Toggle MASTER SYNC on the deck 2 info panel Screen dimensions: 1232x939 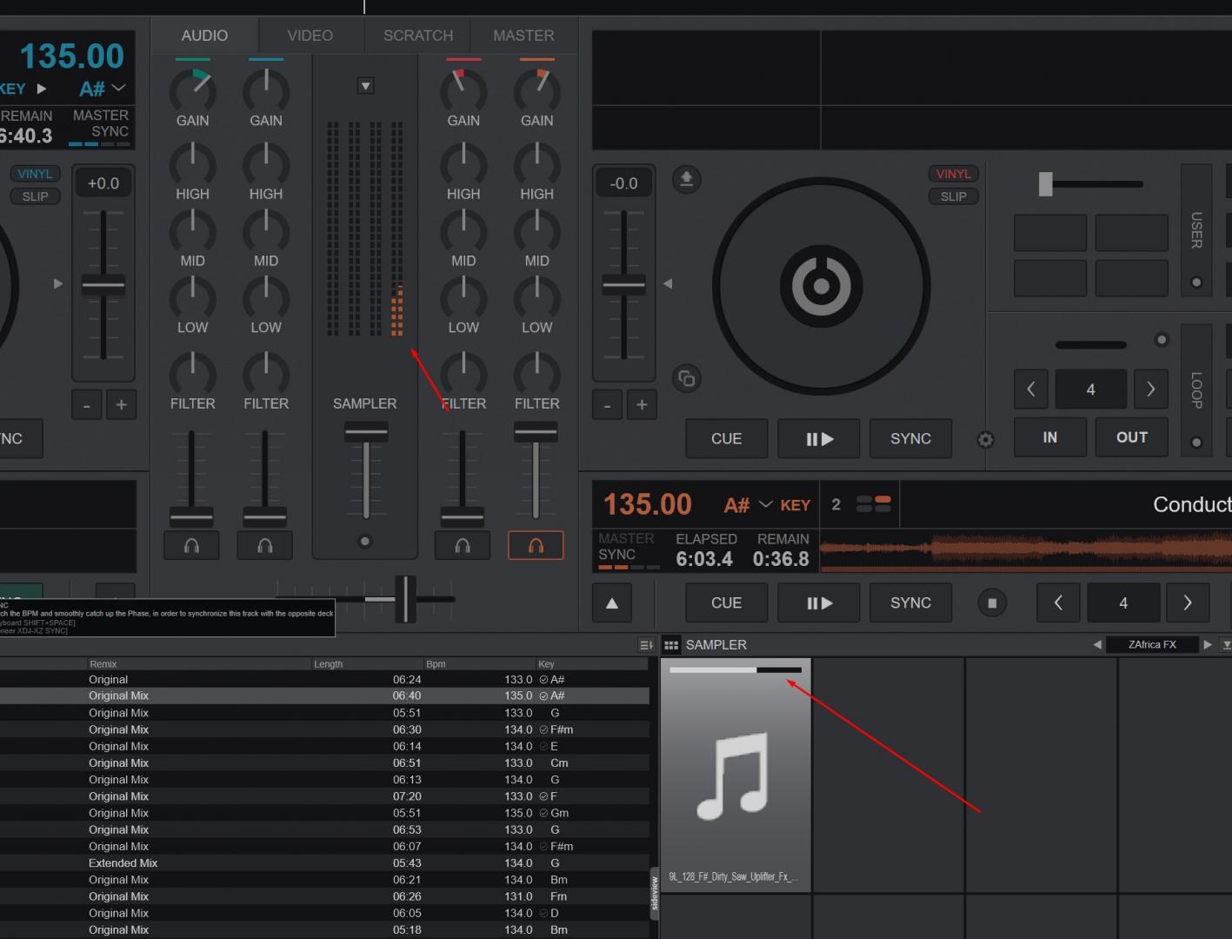point(626,550)
